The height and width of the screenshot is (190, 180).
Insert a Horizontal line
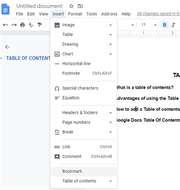point(84,64)
